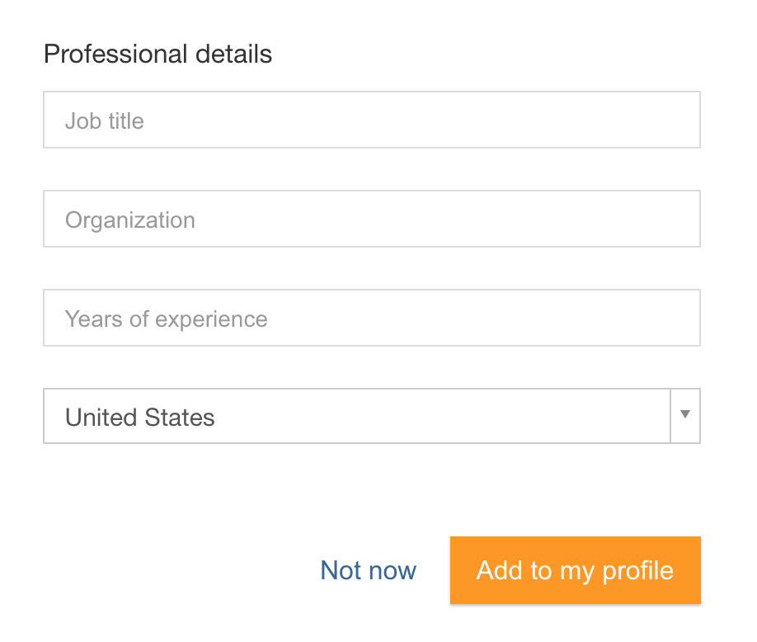Click the Professional details heading

(158, 54)
